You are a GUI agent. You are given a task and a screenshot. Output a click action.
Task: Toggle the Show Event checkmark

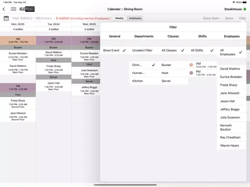click(124, 51)
